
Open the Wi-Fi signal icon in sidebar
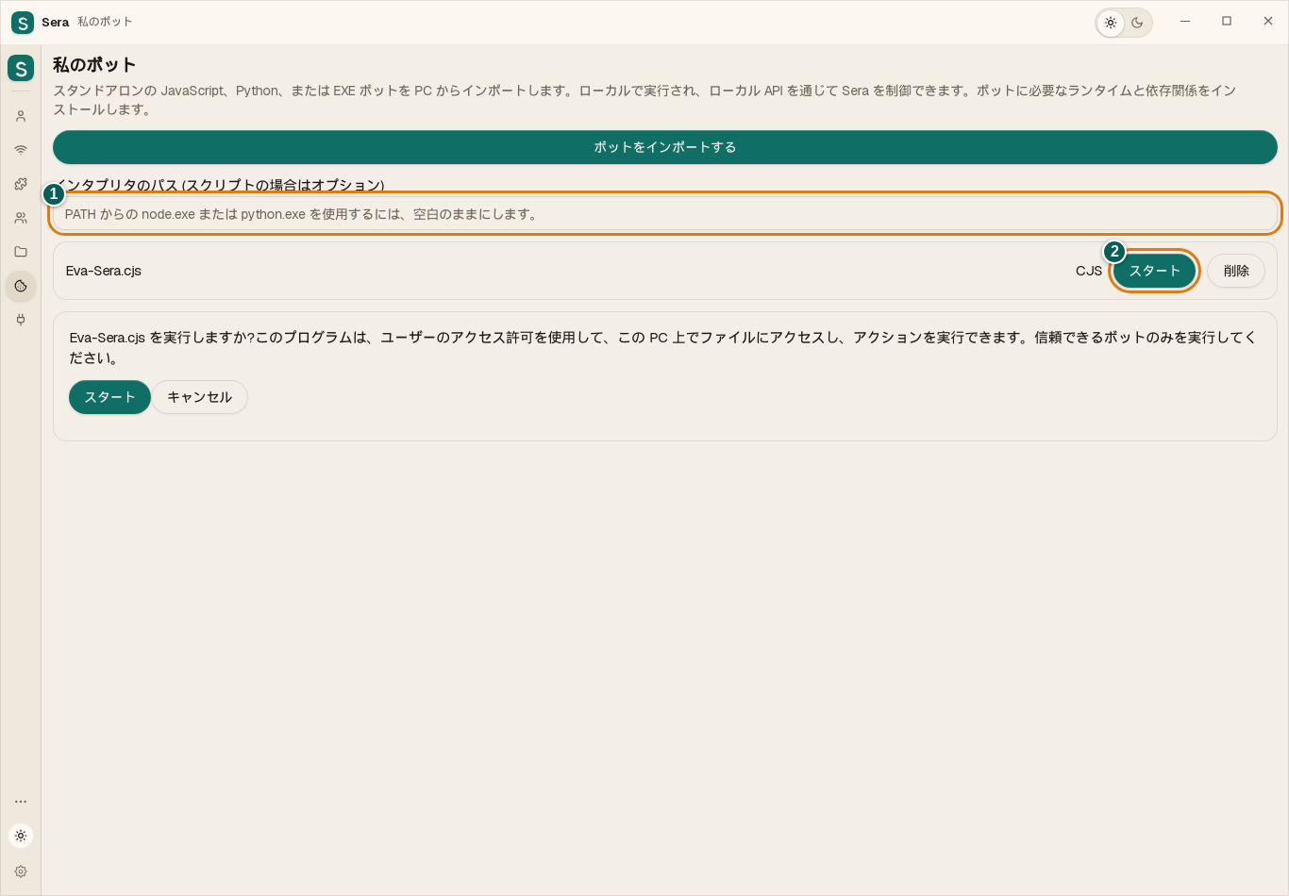click(21, 150)
